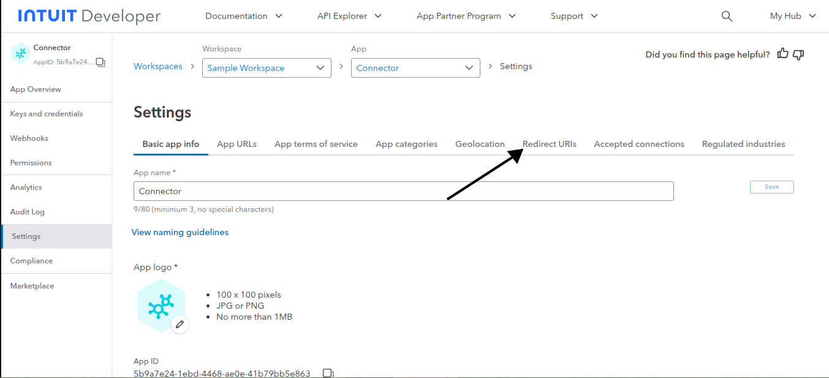Expand the Documentation menu
The width and height of the screenshot is (829, 378).
click(x=243, y=16)
